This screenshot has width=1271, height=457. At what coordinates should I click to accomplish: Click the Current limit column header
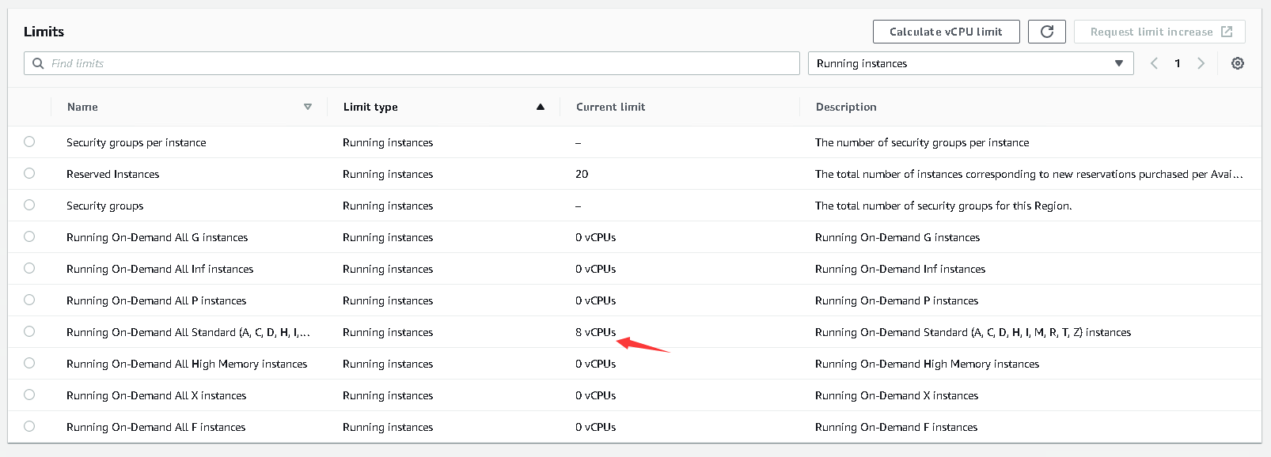click(x=610, y=107)
